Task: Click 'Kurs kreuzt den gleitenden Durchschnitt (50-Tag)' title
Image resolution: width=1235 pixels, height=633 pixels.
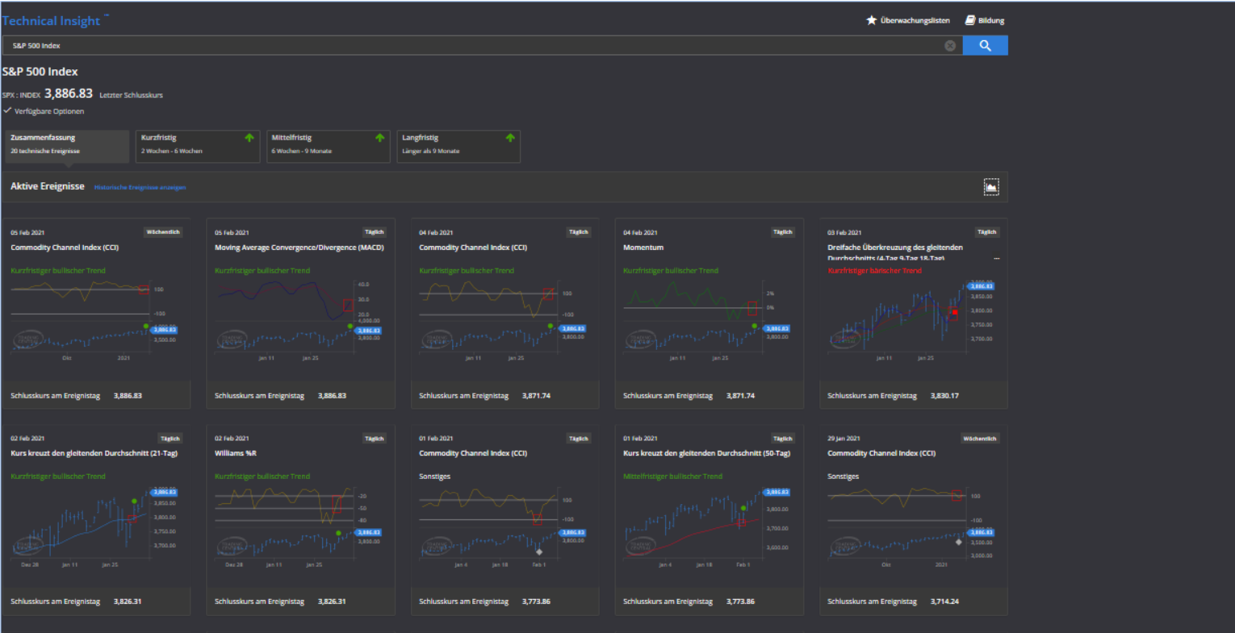Action: point(707,453)
